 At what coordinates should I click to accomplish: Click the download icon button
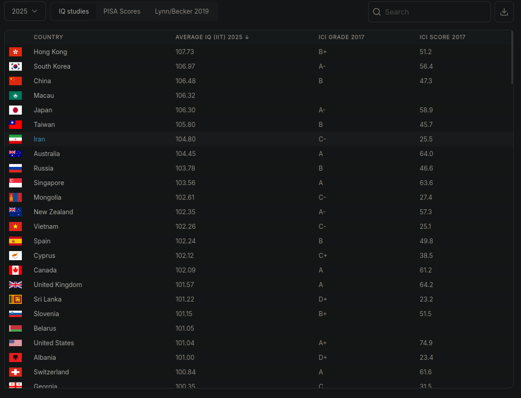coord(504,12)
